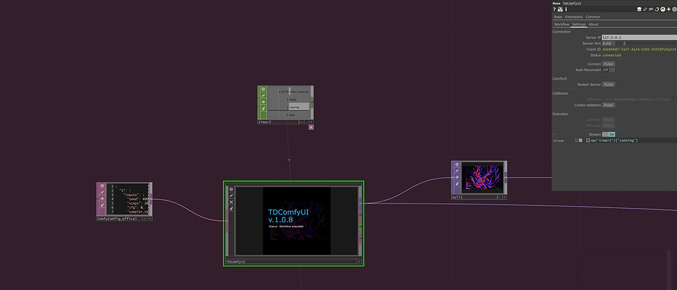Show operator info 'i' icon
This screenshot has width=677, height=290.
point(566,9)
